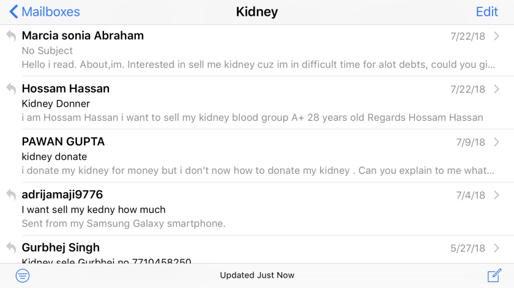Open chevron for PAWAN GUPTA email
The height and width of the screenshot is (288, 514).
coord(497,142)
